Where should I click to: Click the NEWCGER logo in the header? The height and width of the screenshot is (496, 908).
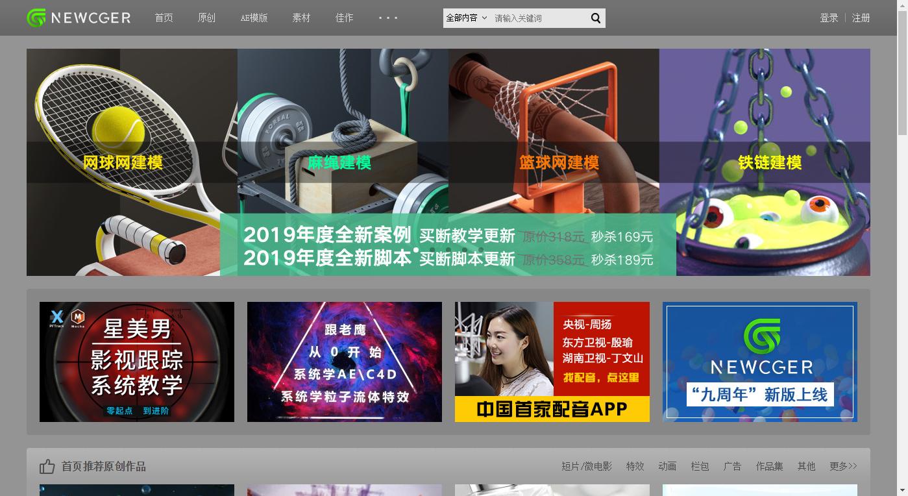click(78, 18)
